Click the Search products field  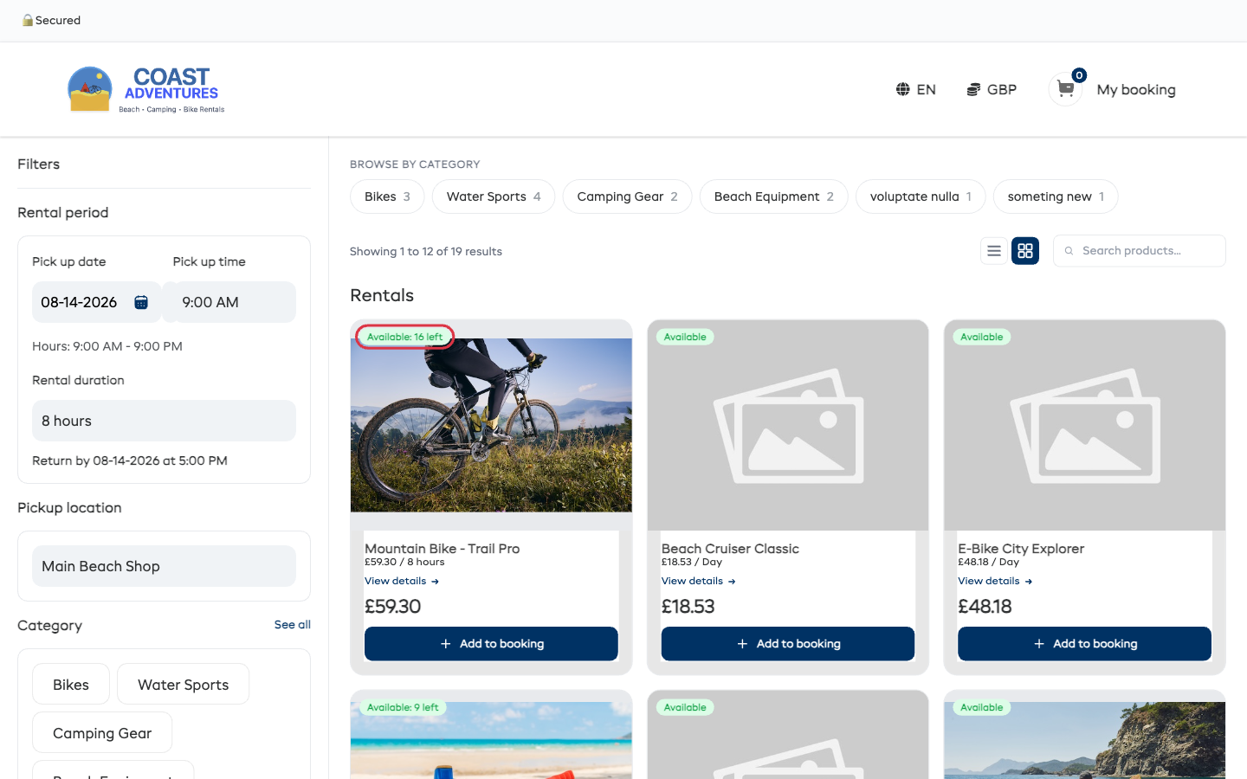(1140, 251)
